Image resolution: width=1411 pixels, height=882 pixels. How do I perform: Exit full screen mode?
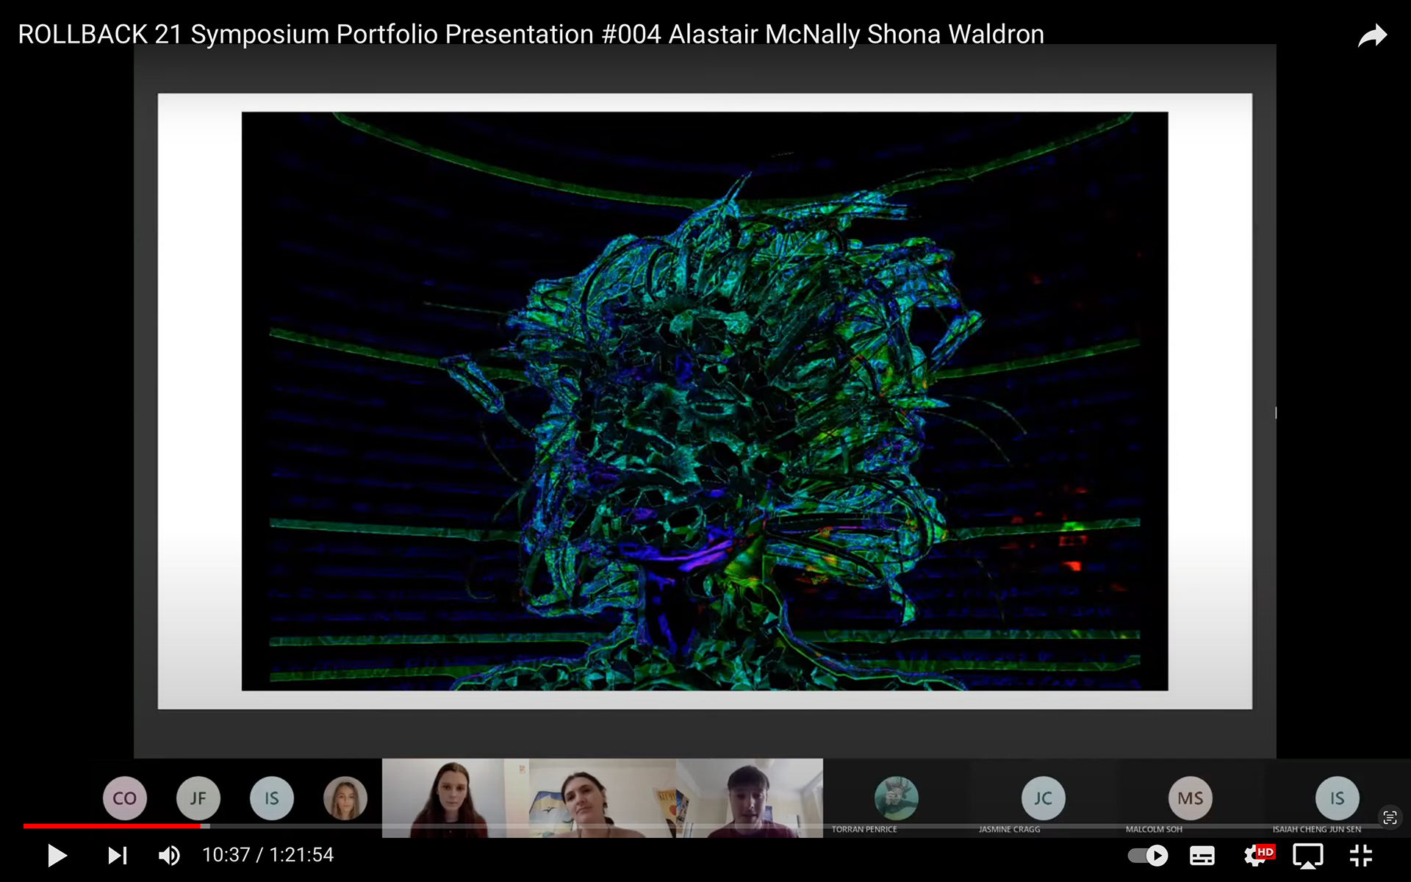click(x=1361, y=856)
